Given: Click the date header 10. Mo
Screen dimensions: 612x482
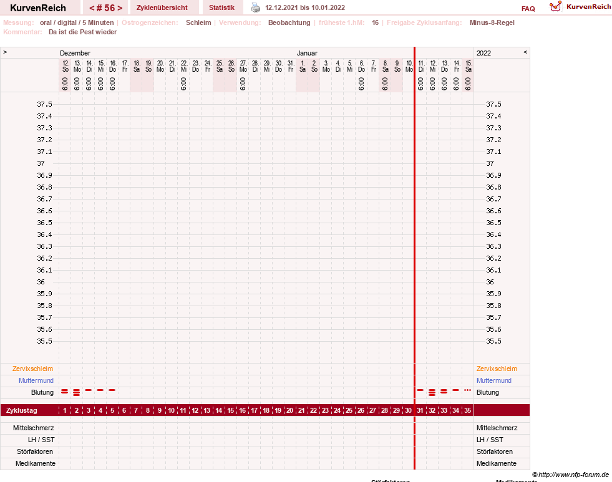Looking at the screenshot, I should (x=409, y=66).
